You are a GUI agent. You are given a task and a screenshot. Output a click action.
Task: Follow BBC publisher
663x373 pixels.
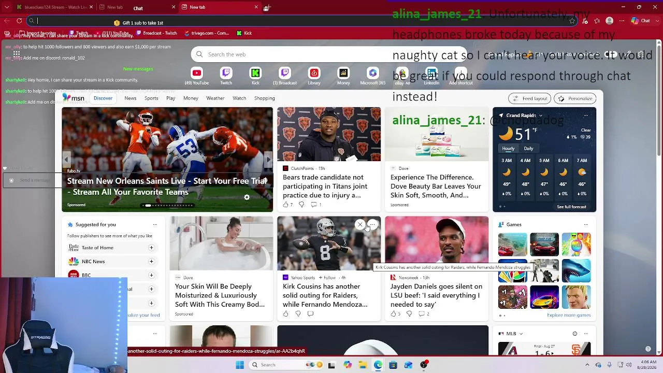click(151, 275)
